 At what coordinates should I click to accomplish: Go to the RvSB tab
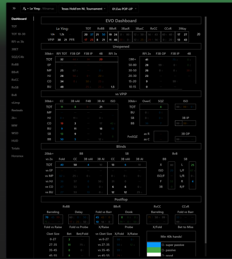click(15, 87)
